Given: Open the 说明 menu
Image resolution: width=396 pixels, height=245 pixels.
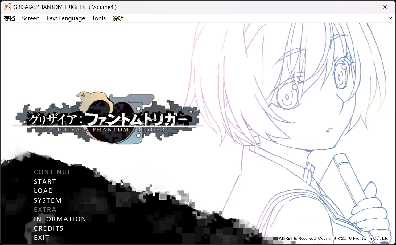Looking at the screenshot, I should click(118, 18).
